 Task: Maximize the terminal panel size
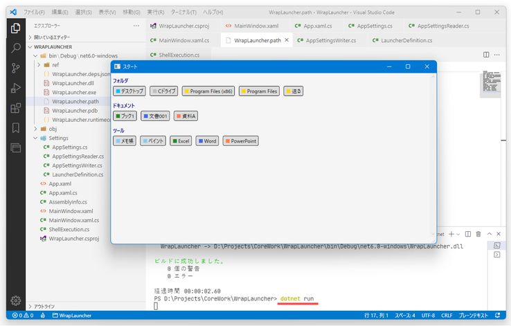[x=489, y=234]
